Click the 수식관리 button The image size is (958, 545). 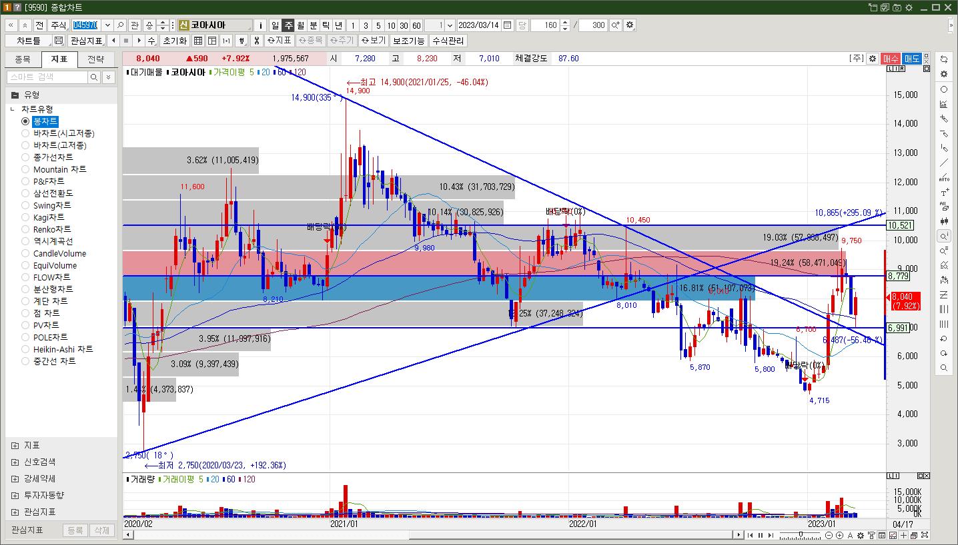[448, 41]
